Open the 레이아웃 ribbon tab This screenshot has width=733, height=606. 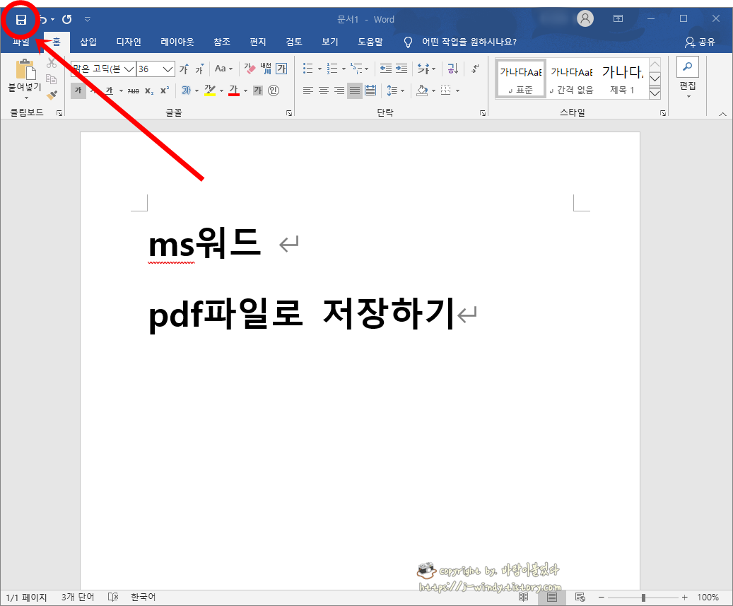pos(177,42)
